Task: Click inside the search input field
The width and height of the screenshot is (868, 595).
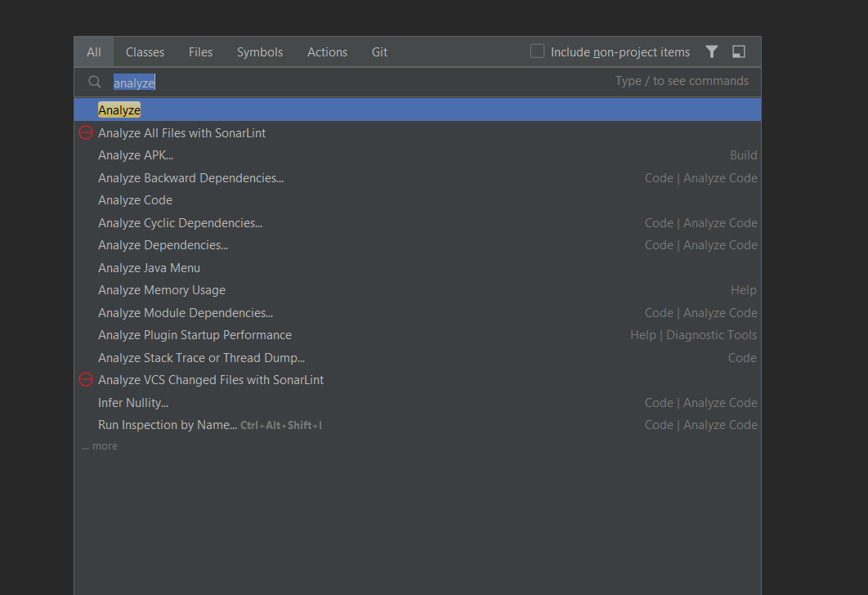Action: point(245,82)
